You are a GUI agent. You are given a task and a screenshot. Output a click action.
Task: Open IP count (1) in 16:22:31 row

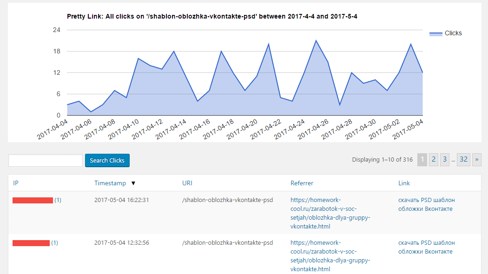58,200
